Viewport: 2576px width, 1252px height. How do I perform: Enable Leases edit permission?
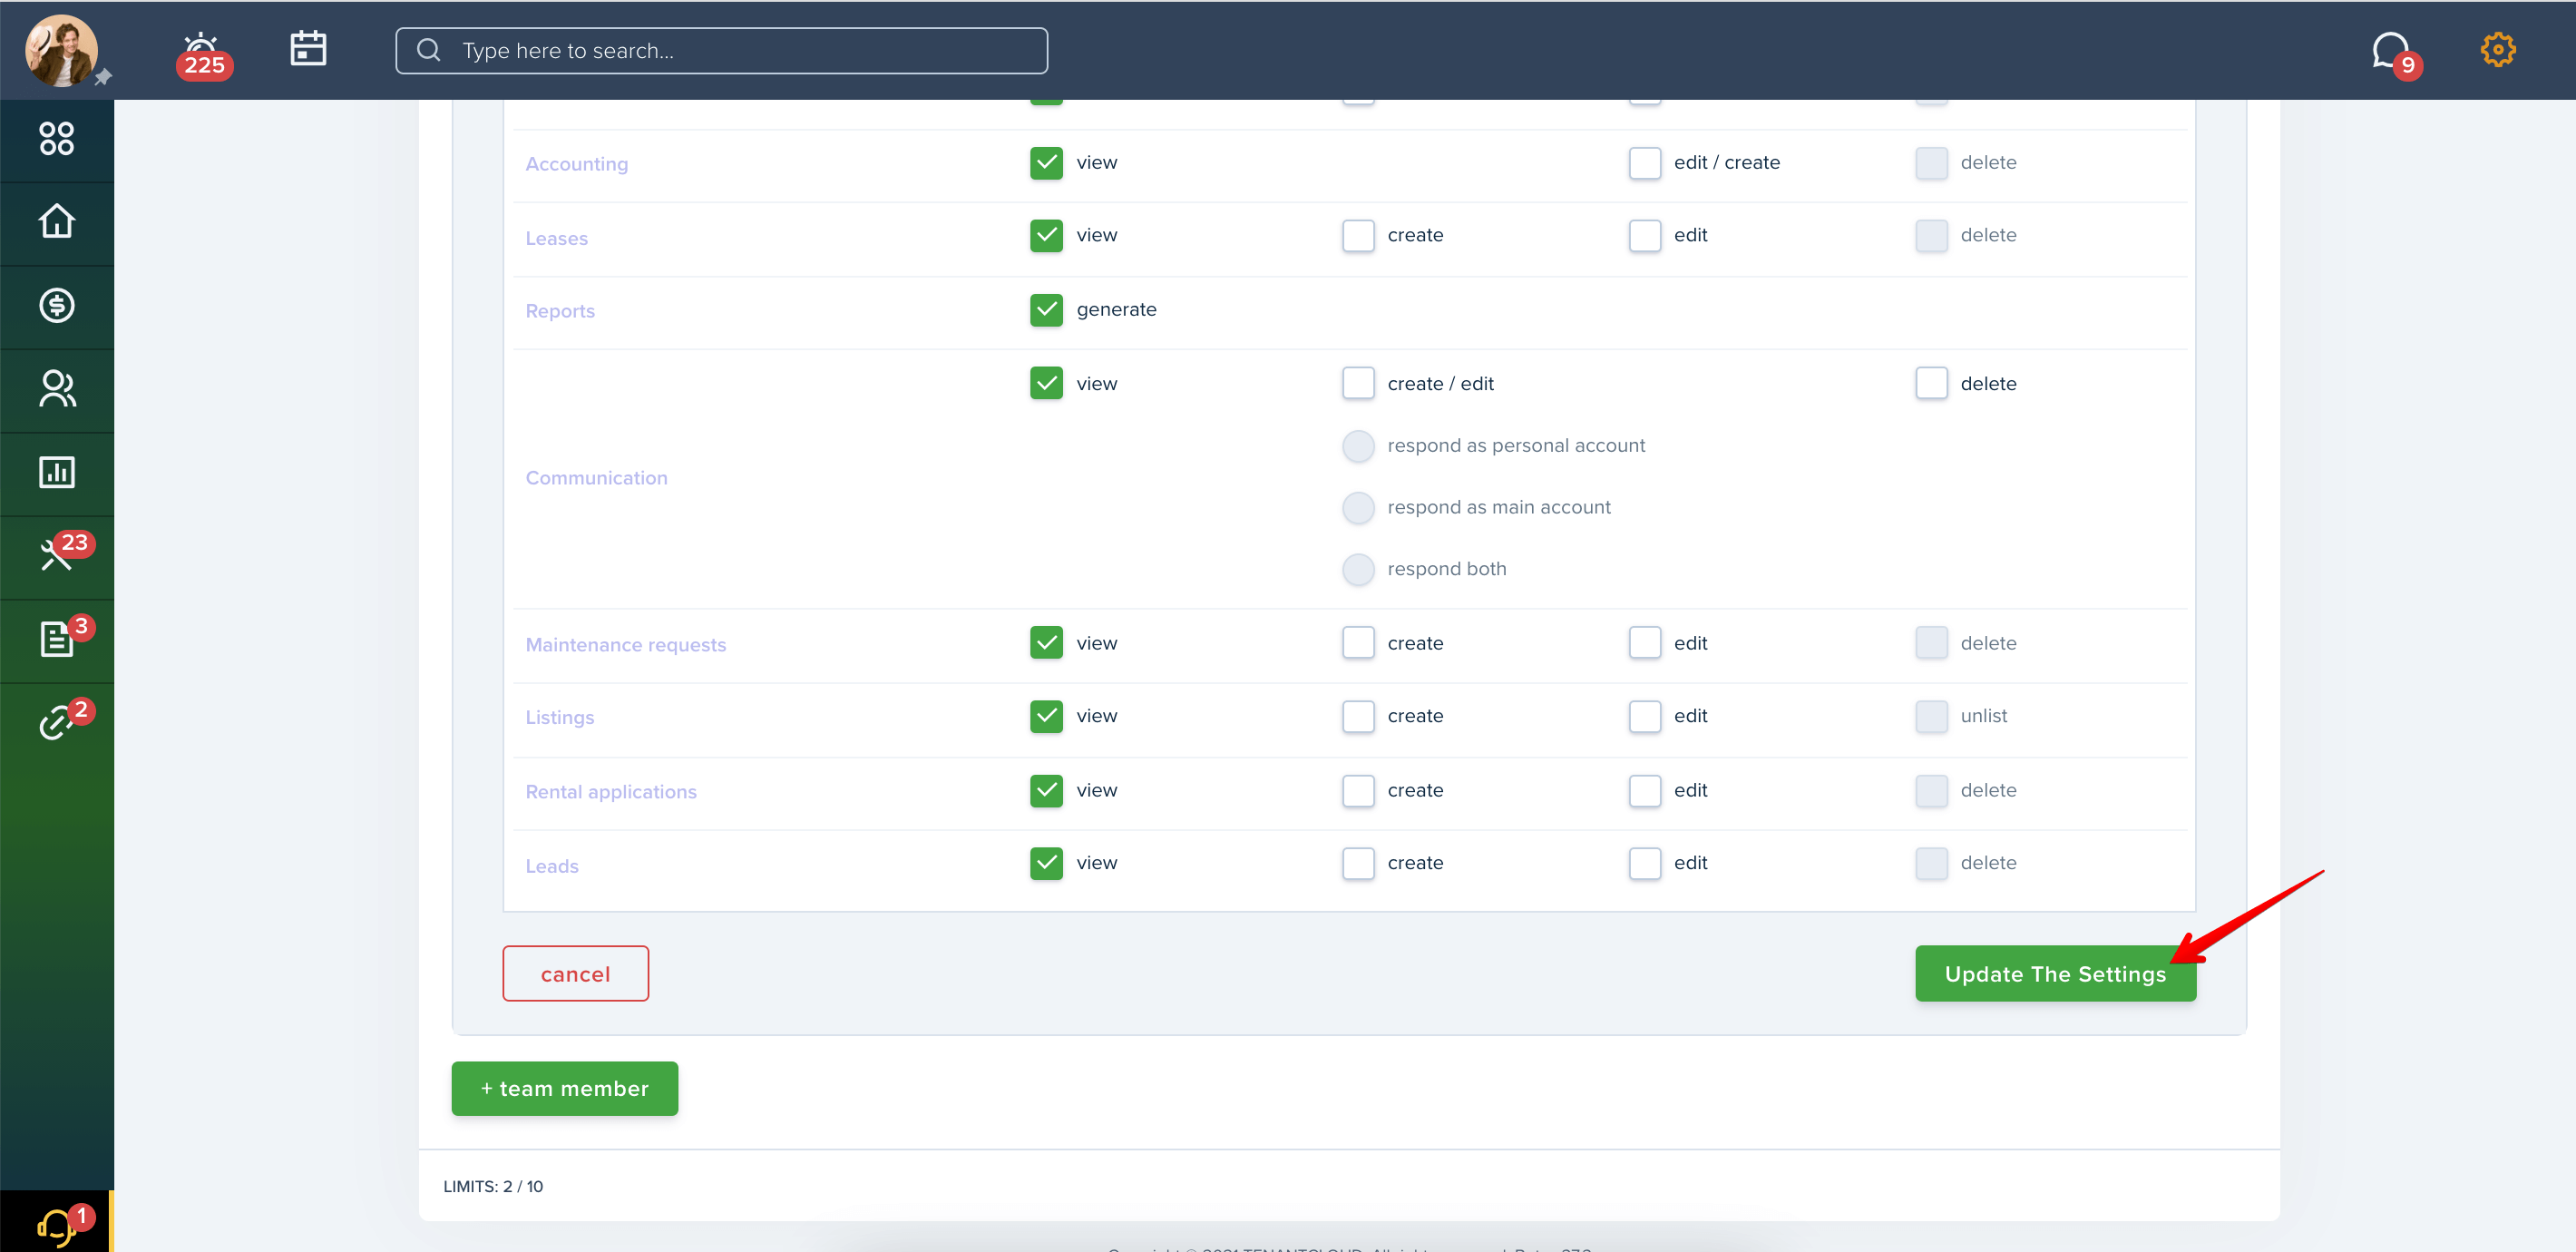click(1644, 235)
